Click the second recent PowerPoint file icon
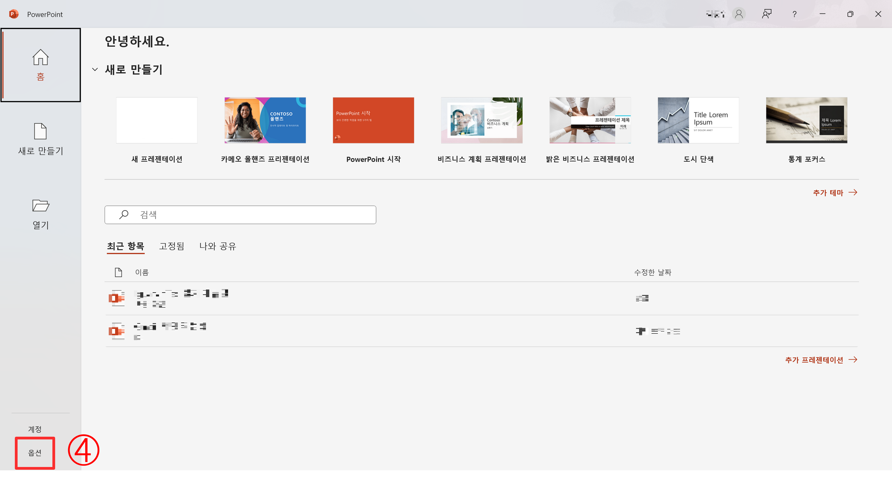Screen dimensions: 892x490 tap(117, 331)
